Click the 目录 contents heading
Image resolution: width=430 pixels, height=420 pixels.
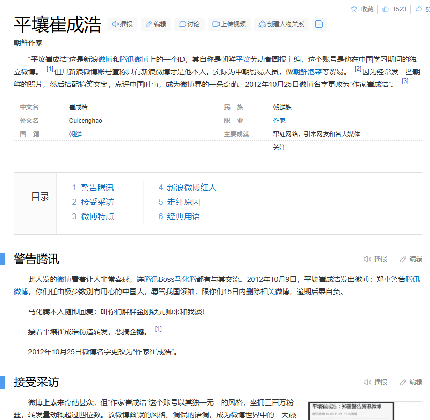40,197
